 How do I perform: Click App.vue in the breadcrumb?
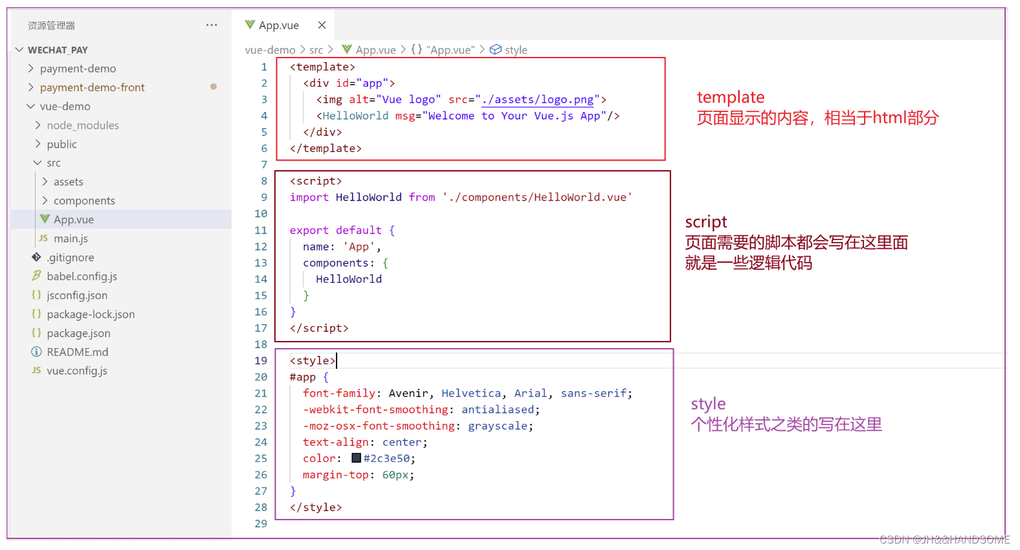(x=375, y=50)
